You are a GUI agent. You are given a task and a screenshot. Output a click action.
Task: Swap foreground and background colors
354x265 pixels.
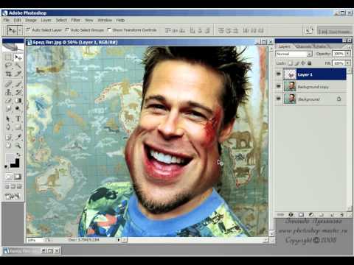point(18,155)
